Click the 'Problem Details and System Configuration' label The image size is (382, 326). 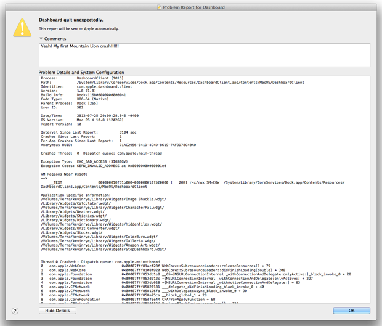(x=81, y=72)
